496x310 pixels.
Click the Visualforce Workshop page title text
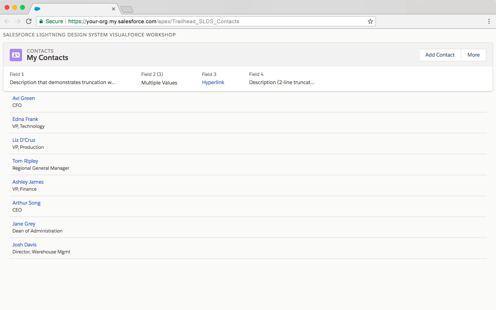(90, 35)
